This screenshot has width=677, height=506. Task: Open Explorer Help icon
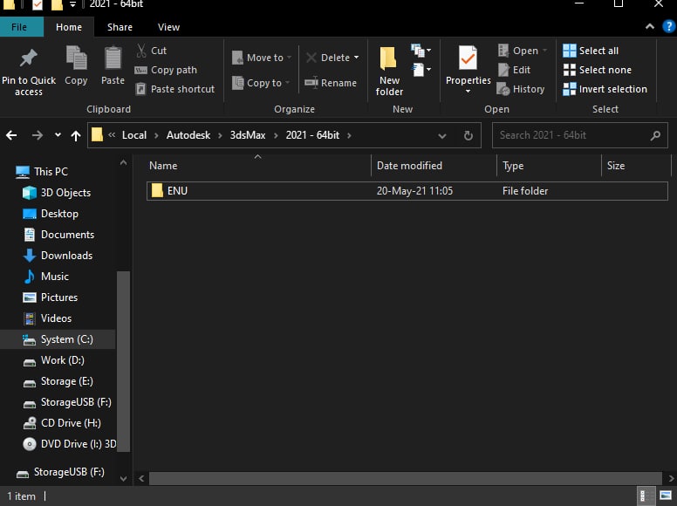point(669,27)
